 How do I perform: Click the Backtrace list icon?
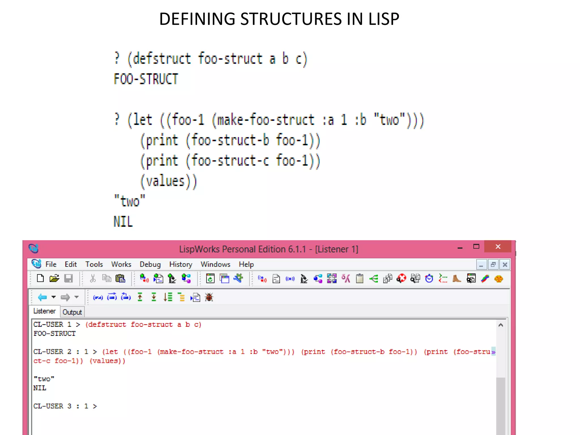168,297
